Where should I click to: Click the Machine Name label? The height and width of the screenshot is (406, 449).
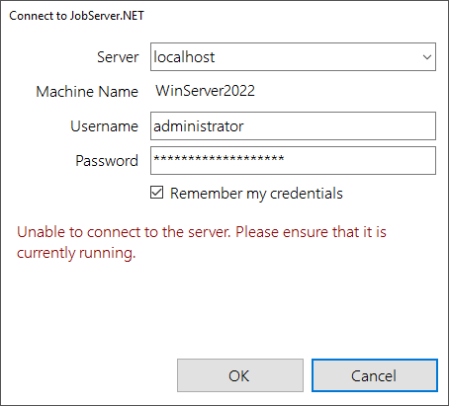(87, 92)
